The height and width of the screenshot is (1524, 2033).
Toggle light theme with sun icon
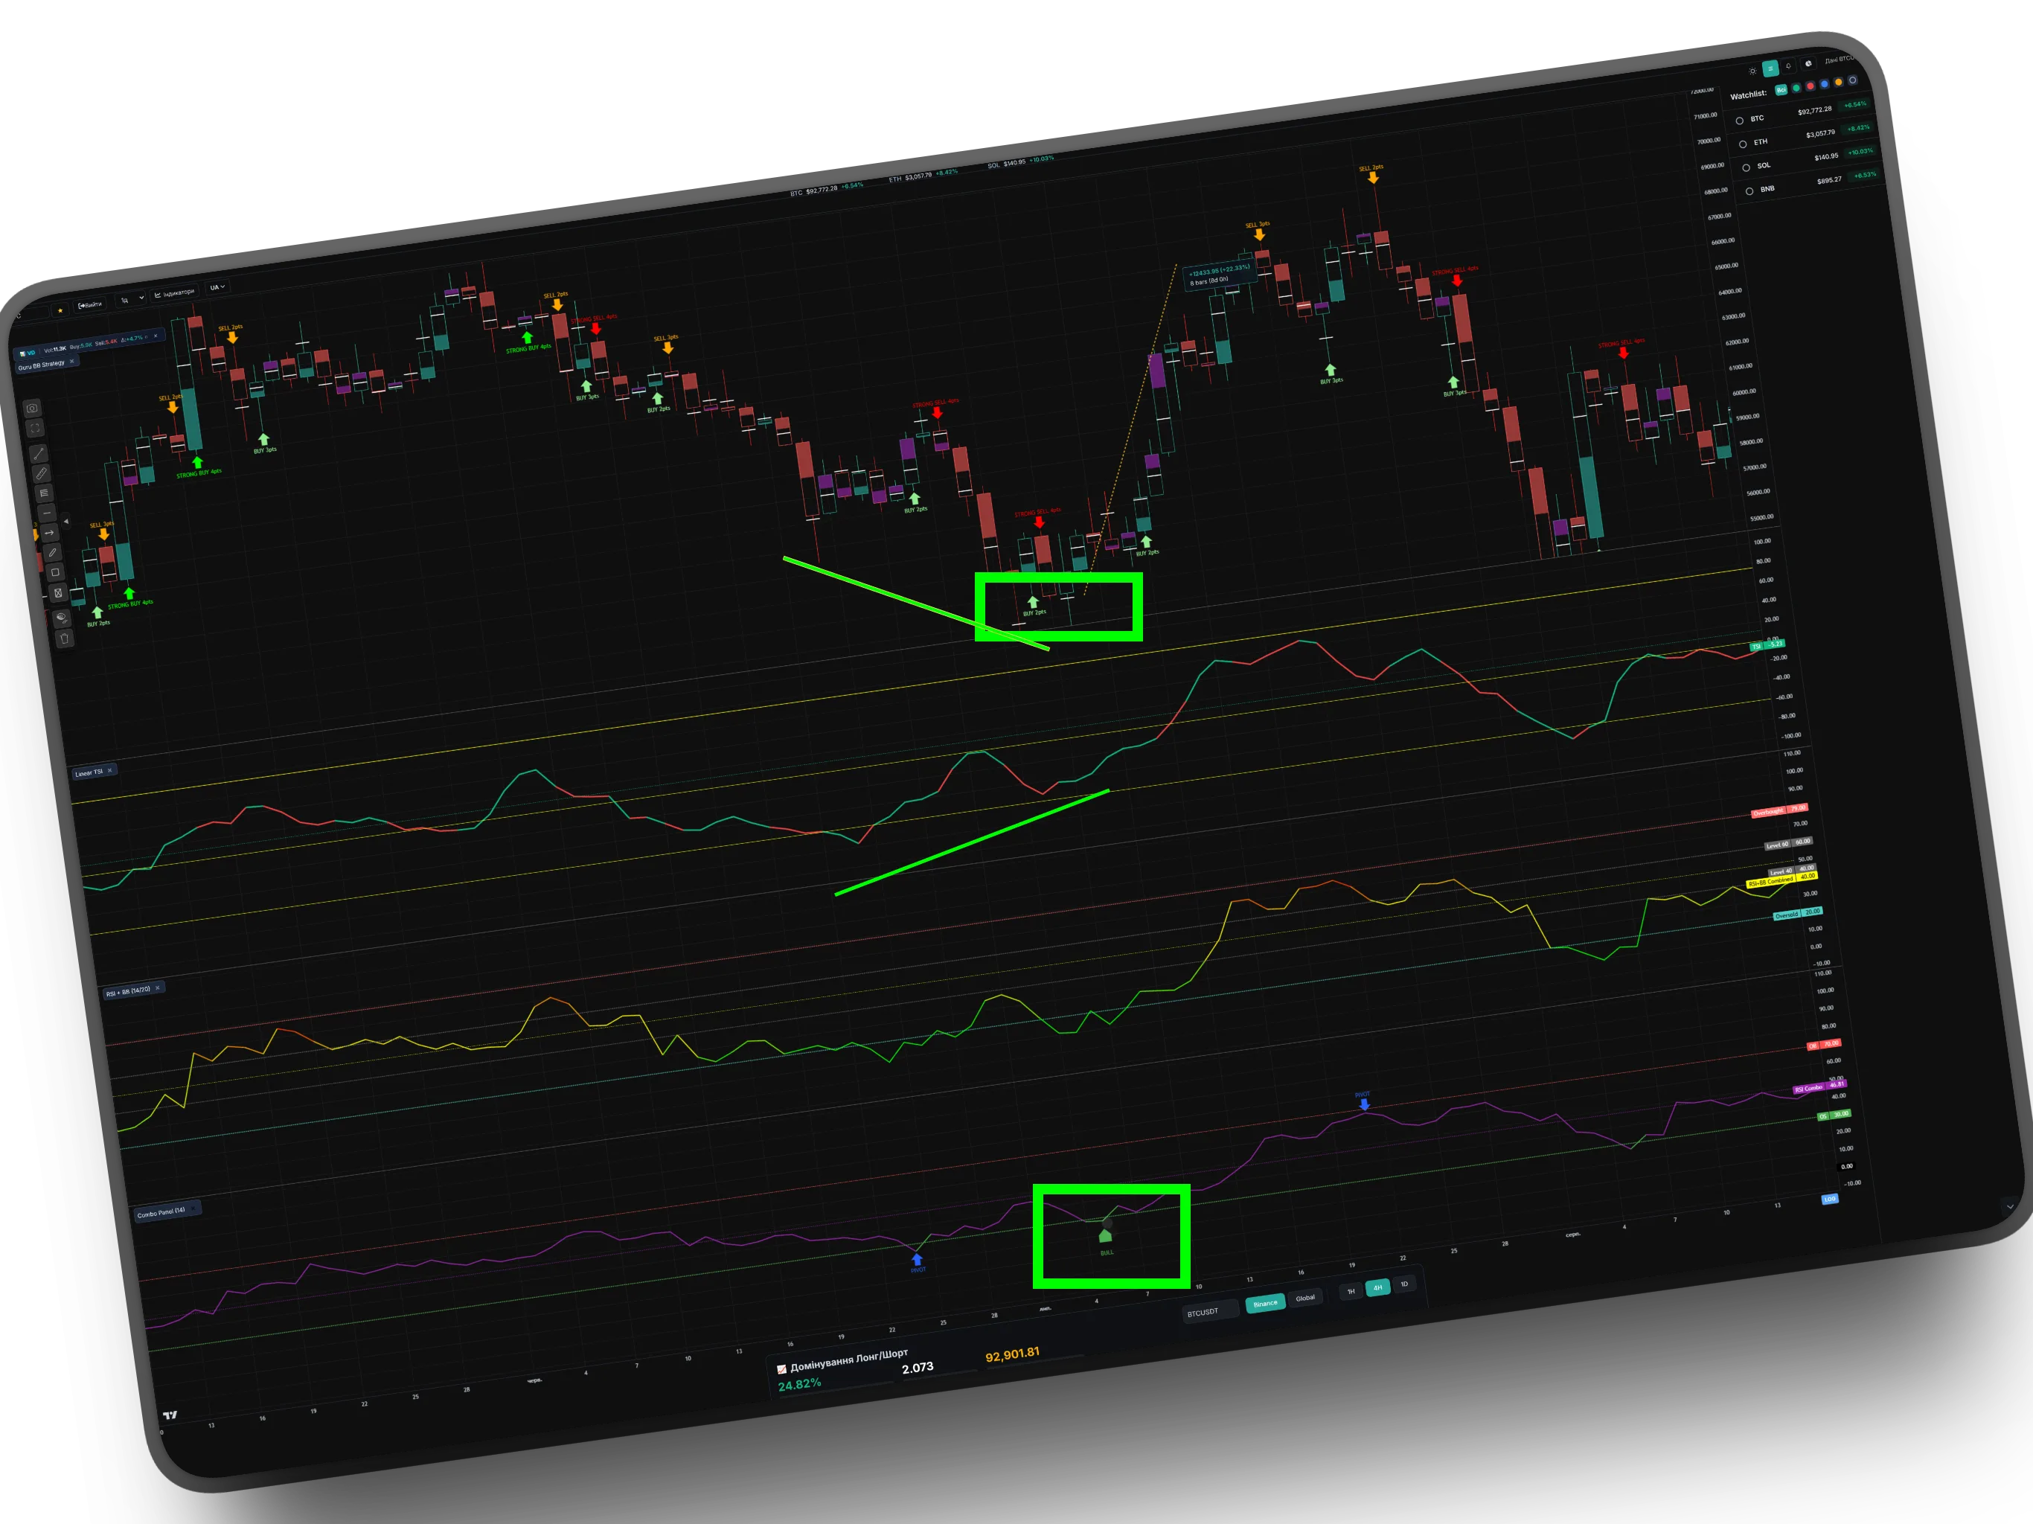[x=1754, y=71]
